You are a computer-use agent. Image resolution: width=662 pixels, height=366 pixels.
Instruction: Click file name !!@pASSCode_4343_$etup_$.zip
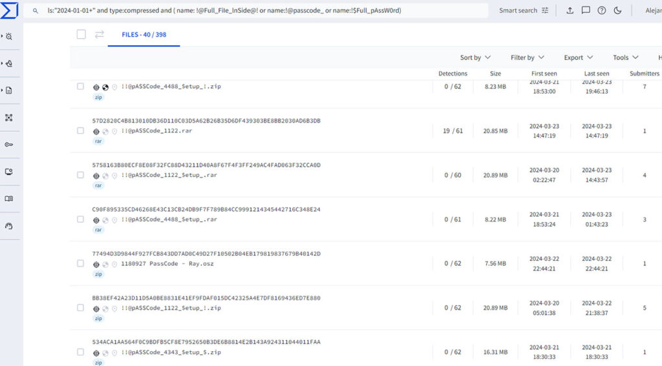click(171, 352)
